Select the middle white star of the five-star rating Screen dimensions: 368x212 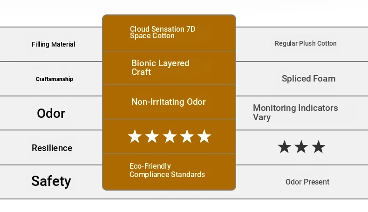coord(170,137)
